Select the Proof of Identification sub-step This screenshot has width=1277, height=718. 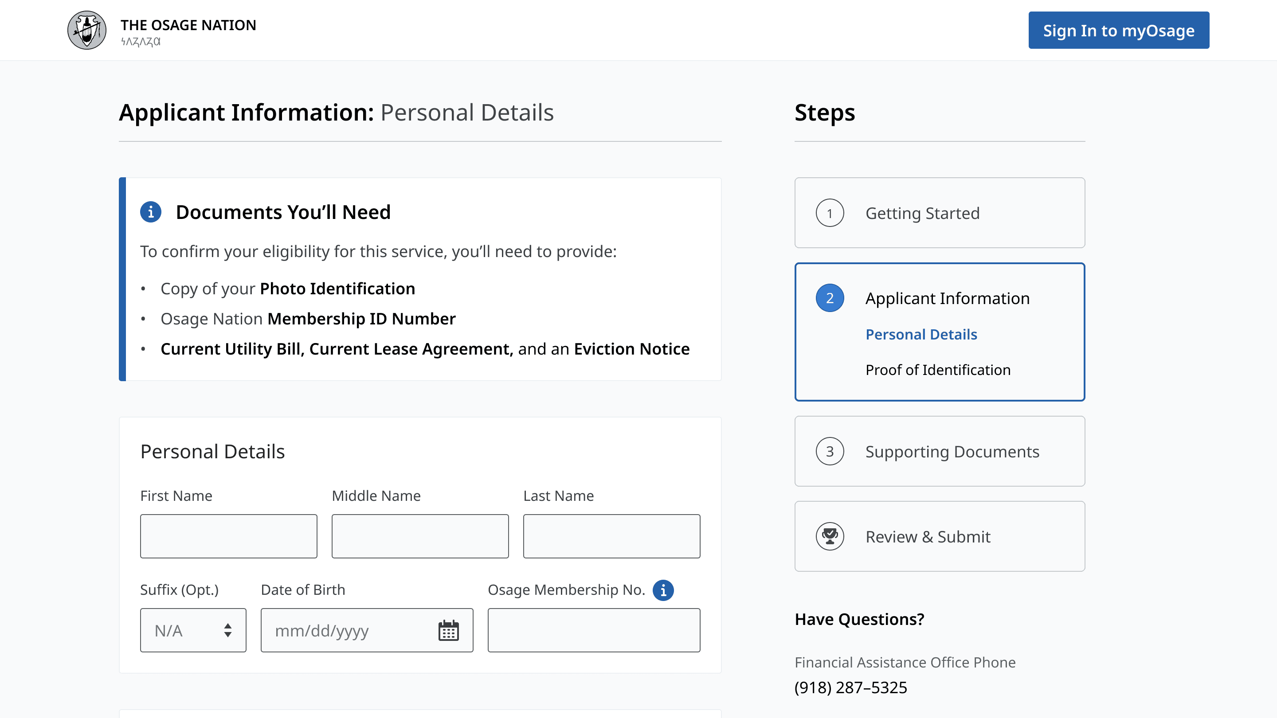pyautogui.click(x=937, y=370)
